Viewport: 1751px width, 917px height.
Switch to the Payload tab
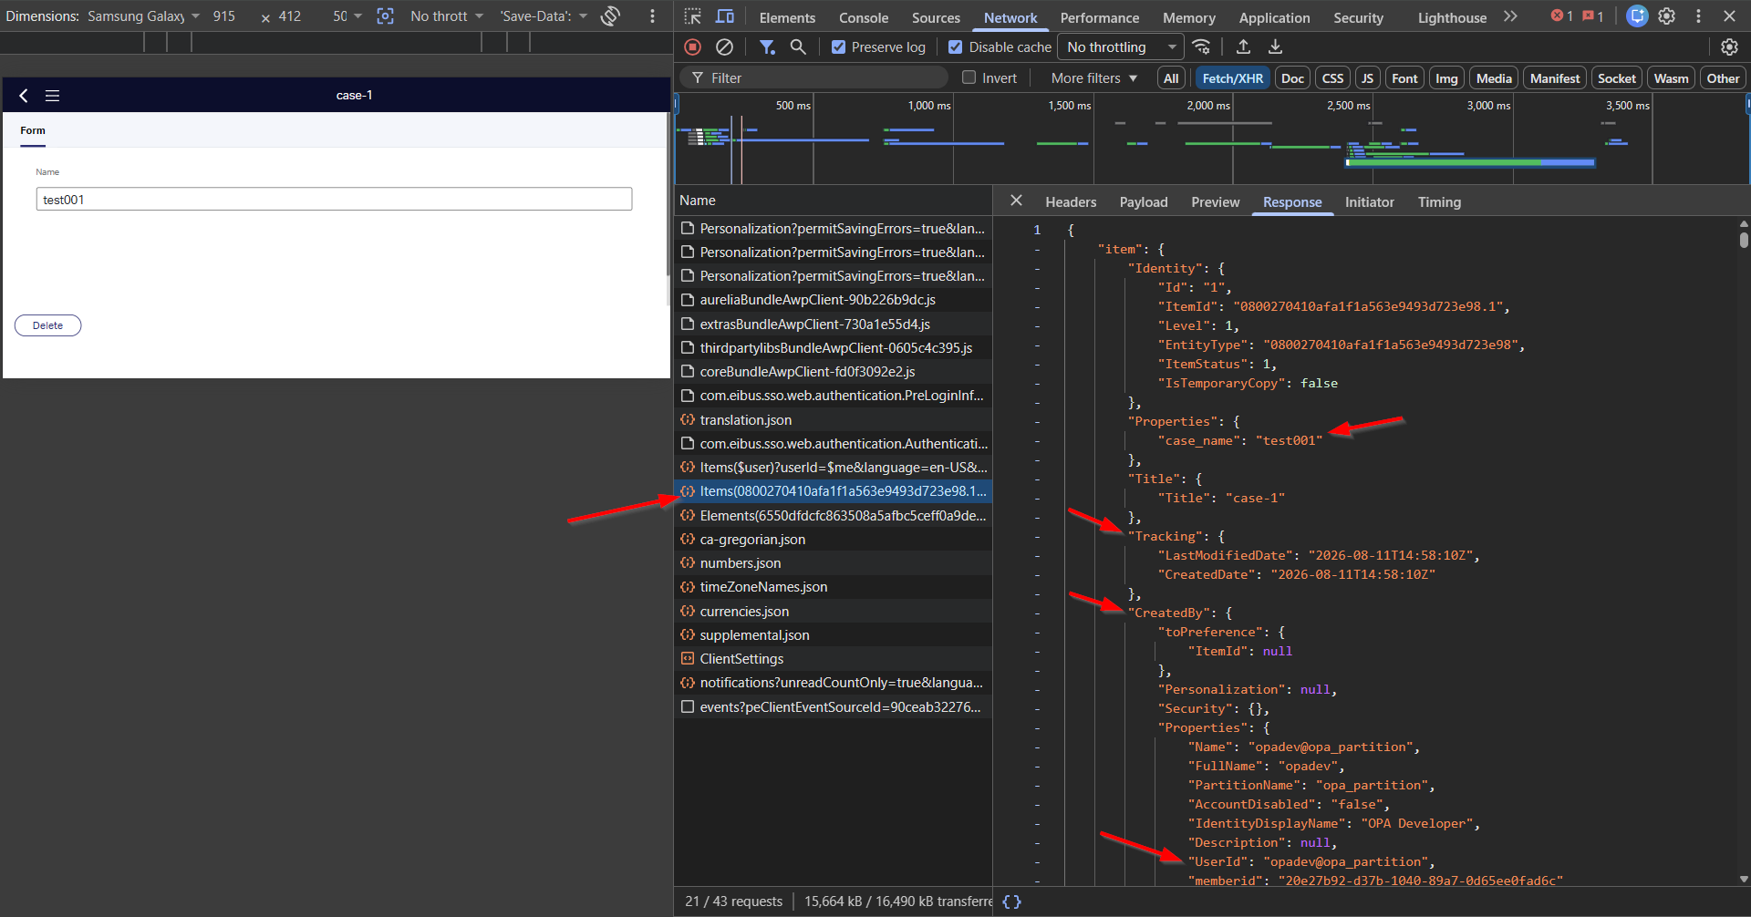click(1144, 201)
